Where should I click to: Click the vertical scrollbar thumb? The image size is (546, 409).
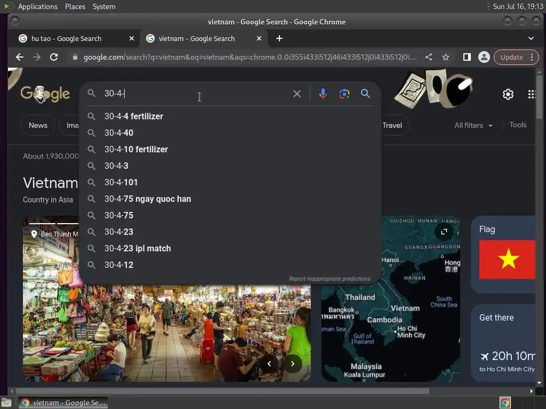click(539, 97)
